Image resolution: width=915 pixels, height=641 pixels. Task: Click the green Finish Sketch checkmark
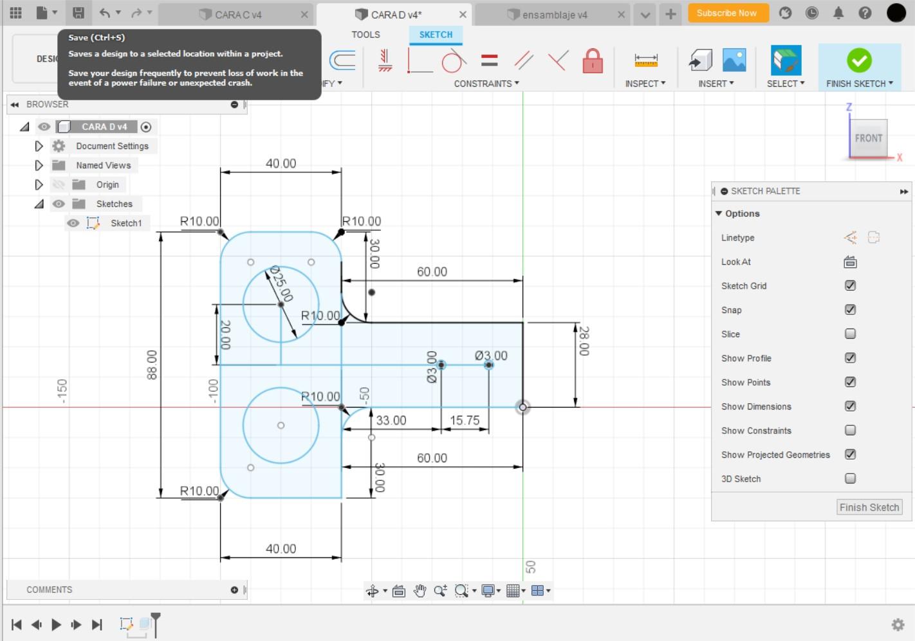859,60
